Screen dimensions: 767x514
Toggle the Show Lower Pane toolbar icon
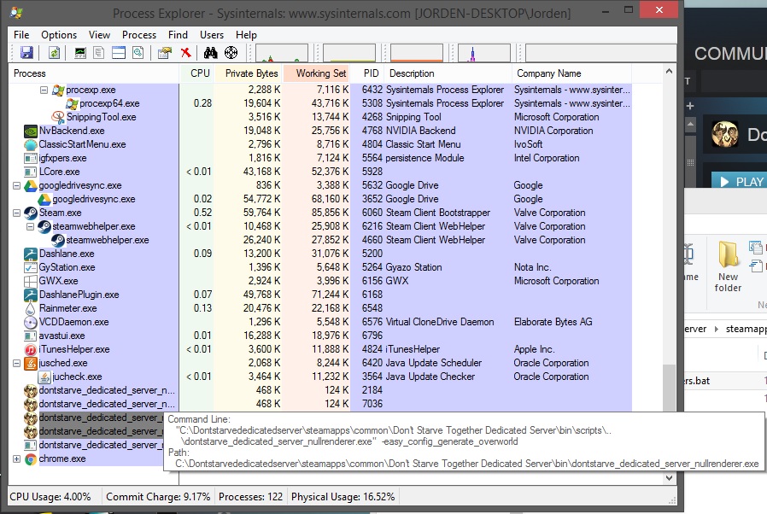pos(119,53)
